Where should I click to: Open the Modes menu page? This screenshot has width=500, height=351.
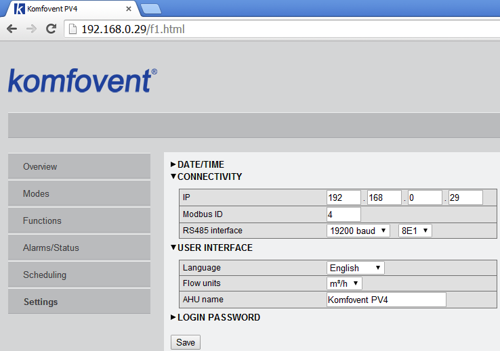click(79, 193)
